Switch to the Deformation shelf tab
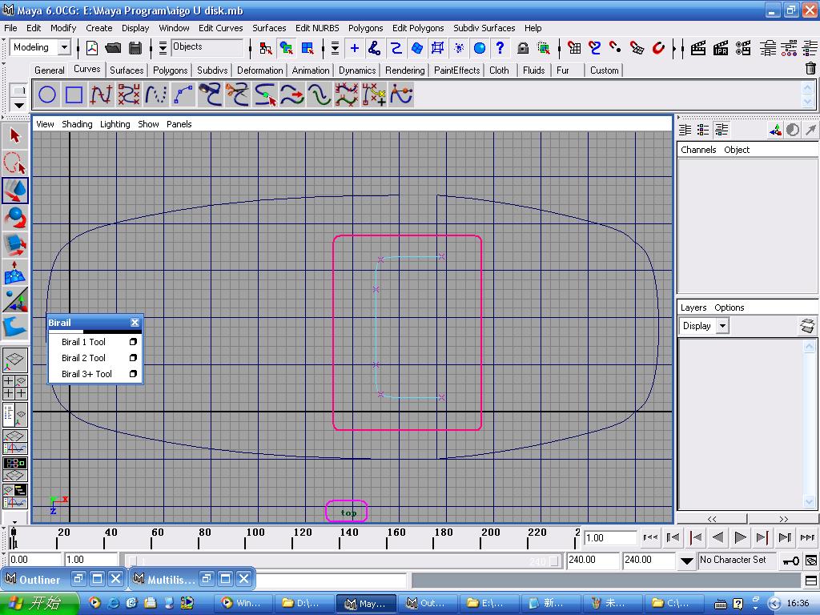820x615 pixels. (259, 70)
